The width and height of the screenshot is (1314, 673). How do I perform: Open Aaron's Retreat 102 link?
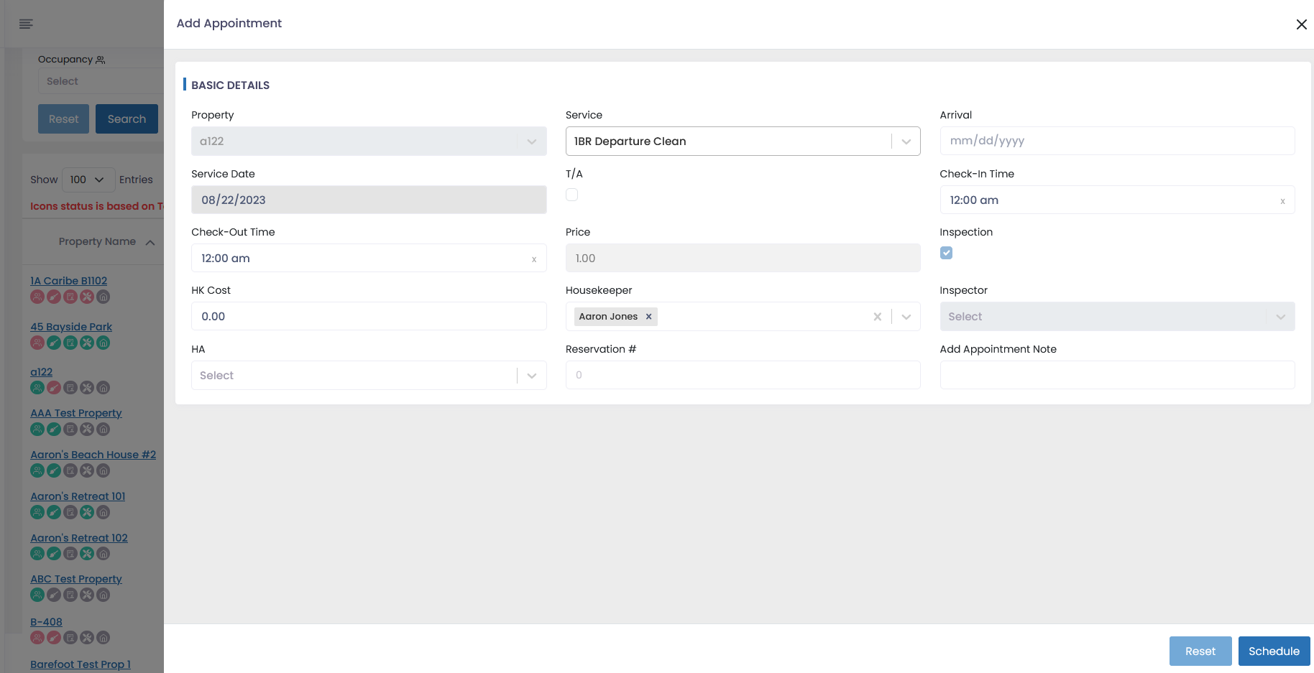pyautogui.click(x=79, y=538)
